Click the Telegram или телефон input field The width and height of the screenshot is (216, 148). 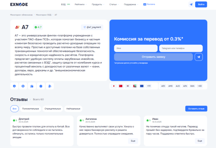point(181,48)
